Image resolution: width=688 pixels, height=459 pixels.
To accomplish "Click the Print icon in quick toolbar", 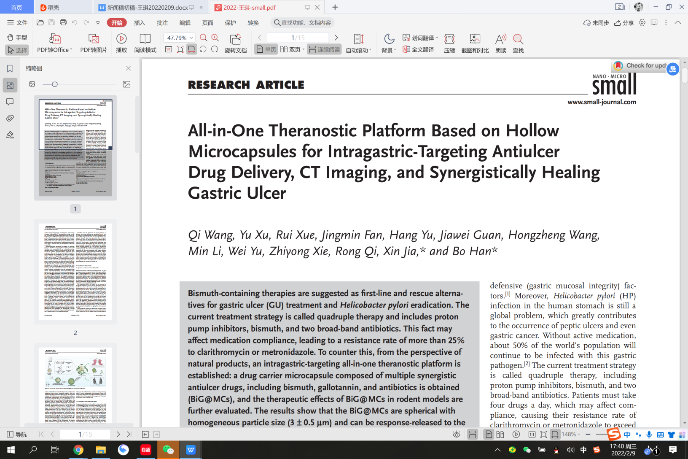I will 63,22.
